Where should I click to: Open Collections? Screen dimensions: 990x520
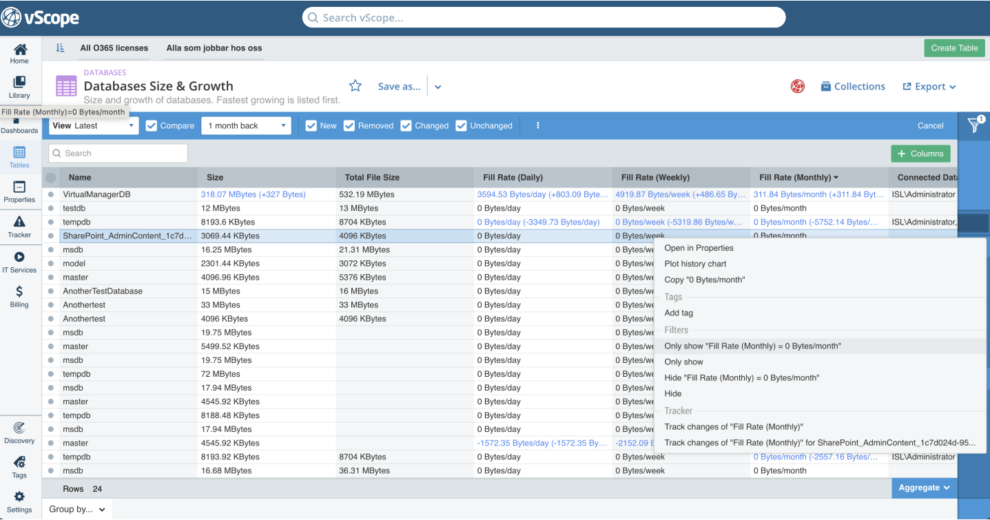pyautogui.click(x=853, y=86)
